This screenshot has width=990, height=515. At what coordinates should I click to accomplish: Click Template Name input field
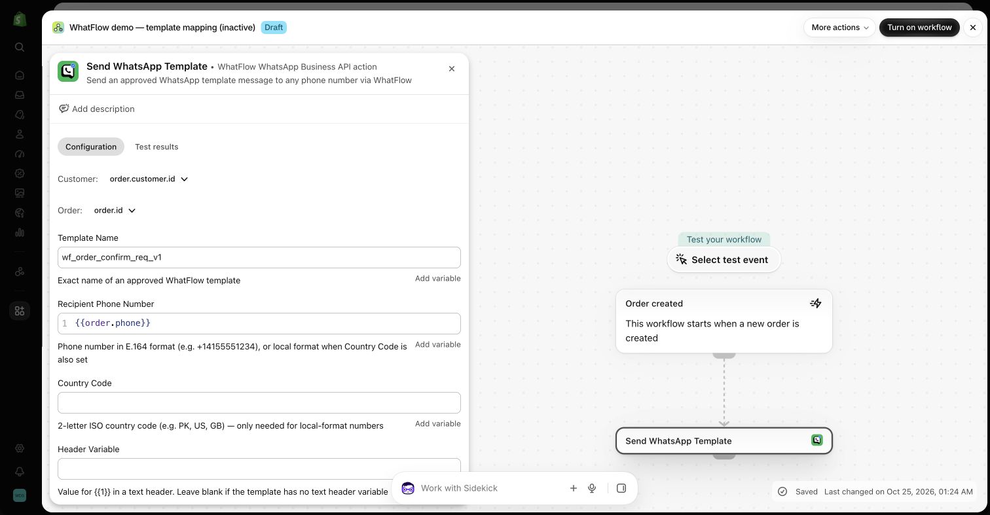pos(259,257)
